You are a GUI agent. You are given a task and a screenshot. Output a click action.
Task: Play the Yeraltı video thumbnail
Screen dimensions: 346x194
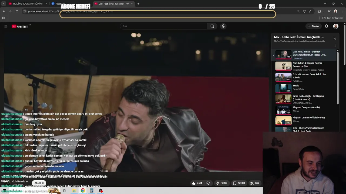coord(283,89)
